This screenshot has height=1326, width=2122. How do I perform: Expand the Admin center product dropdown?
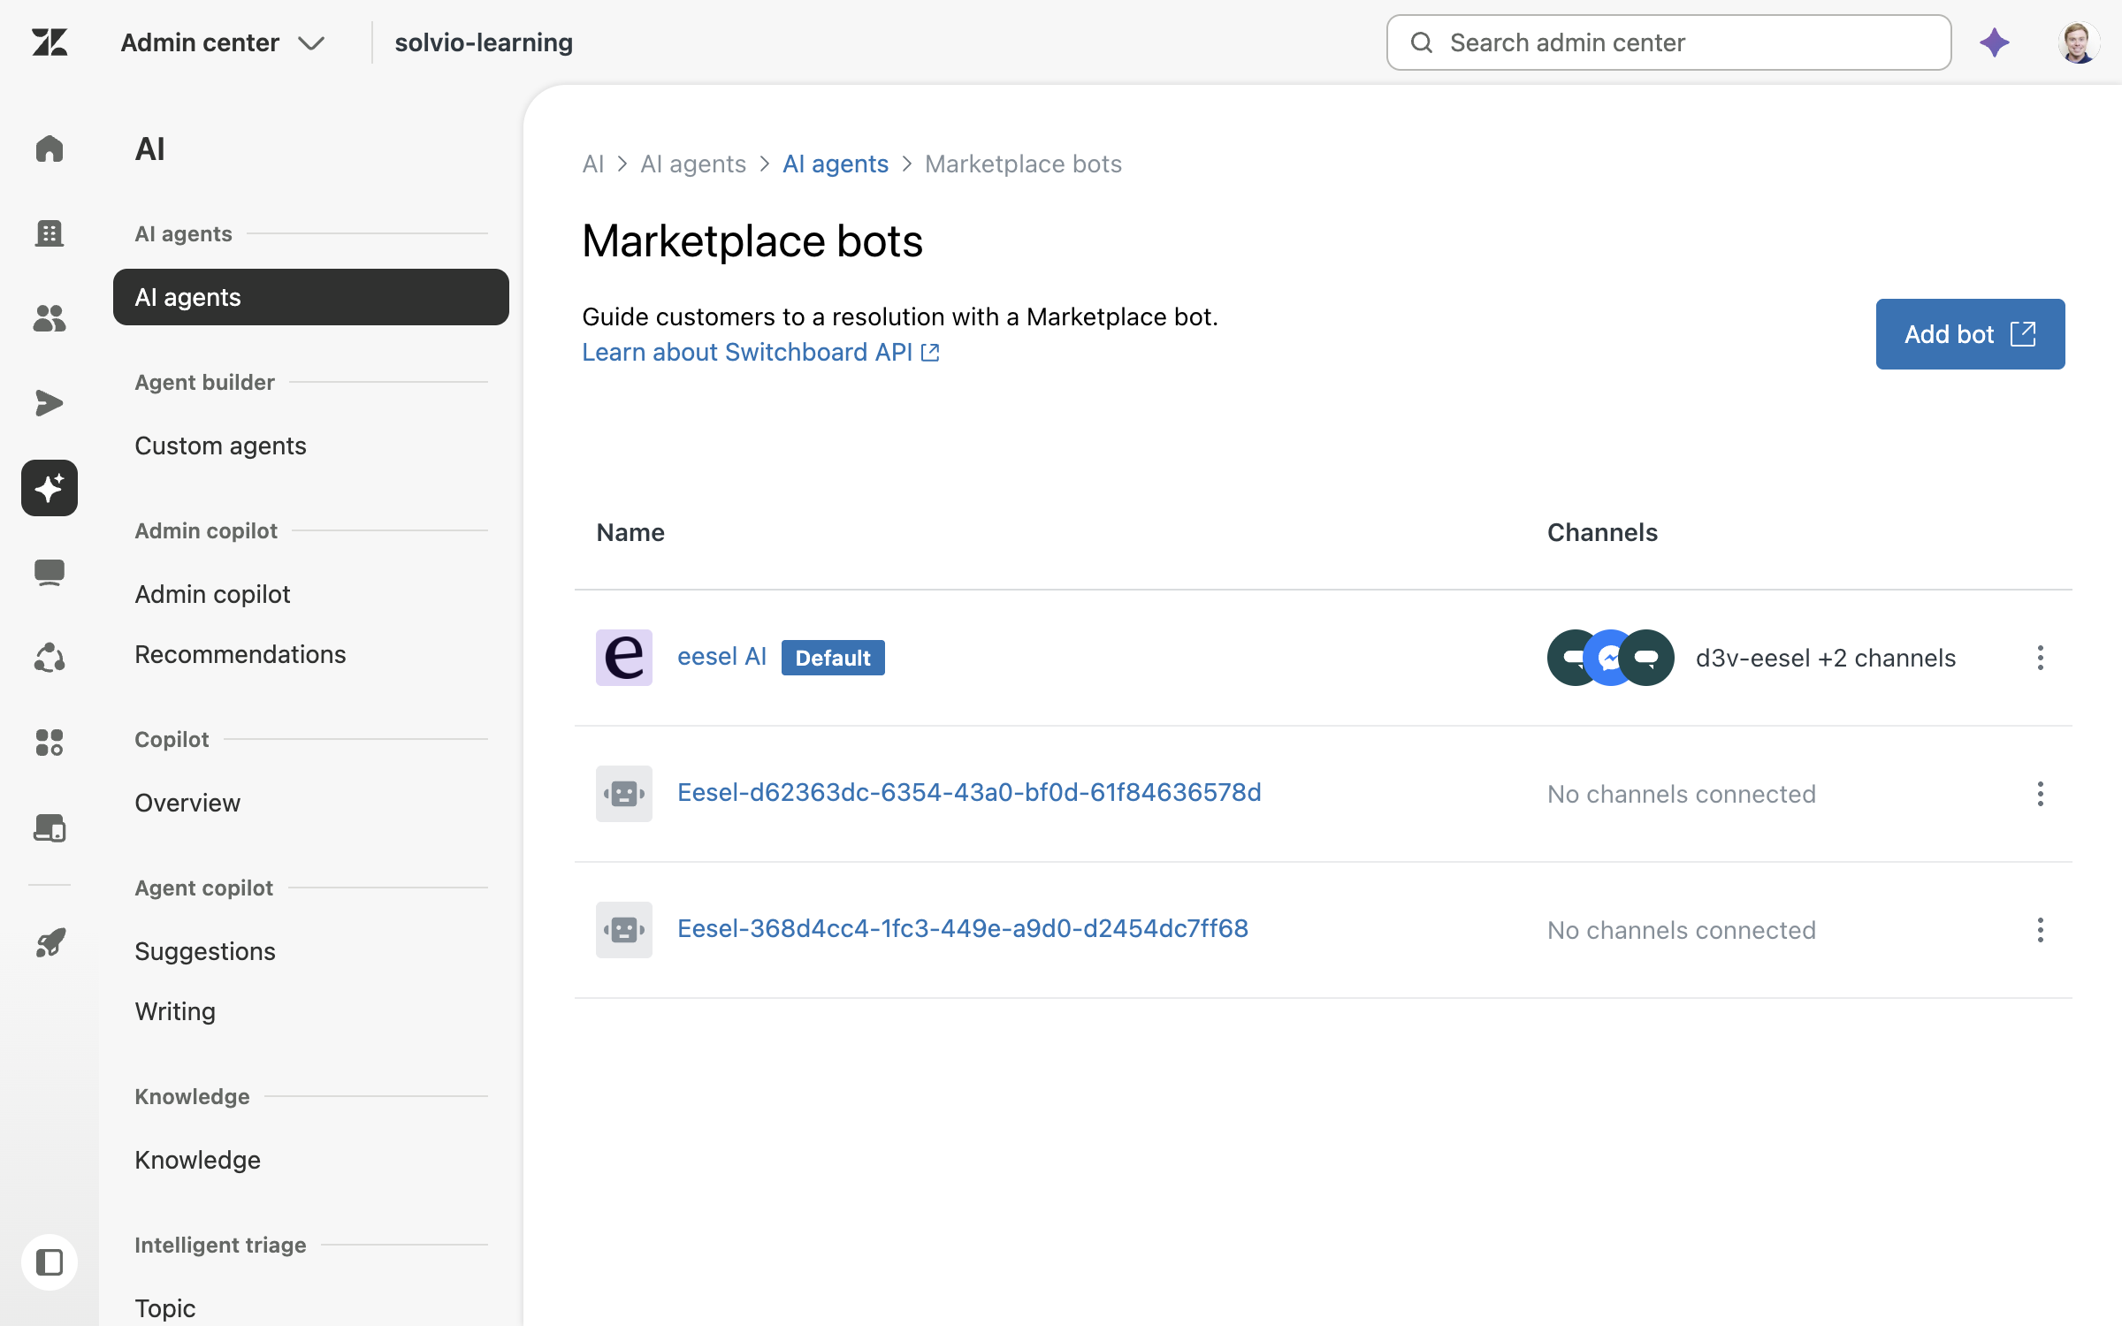(223, 42)
